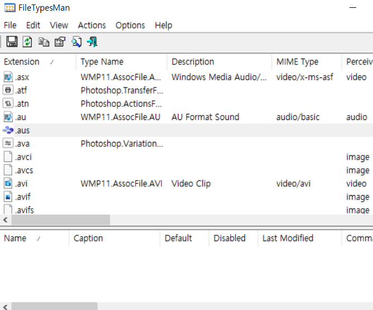This screenshot has height=310, width=373.
Task: Click 'audio' perceived type cell
Action: coord(357,117)
